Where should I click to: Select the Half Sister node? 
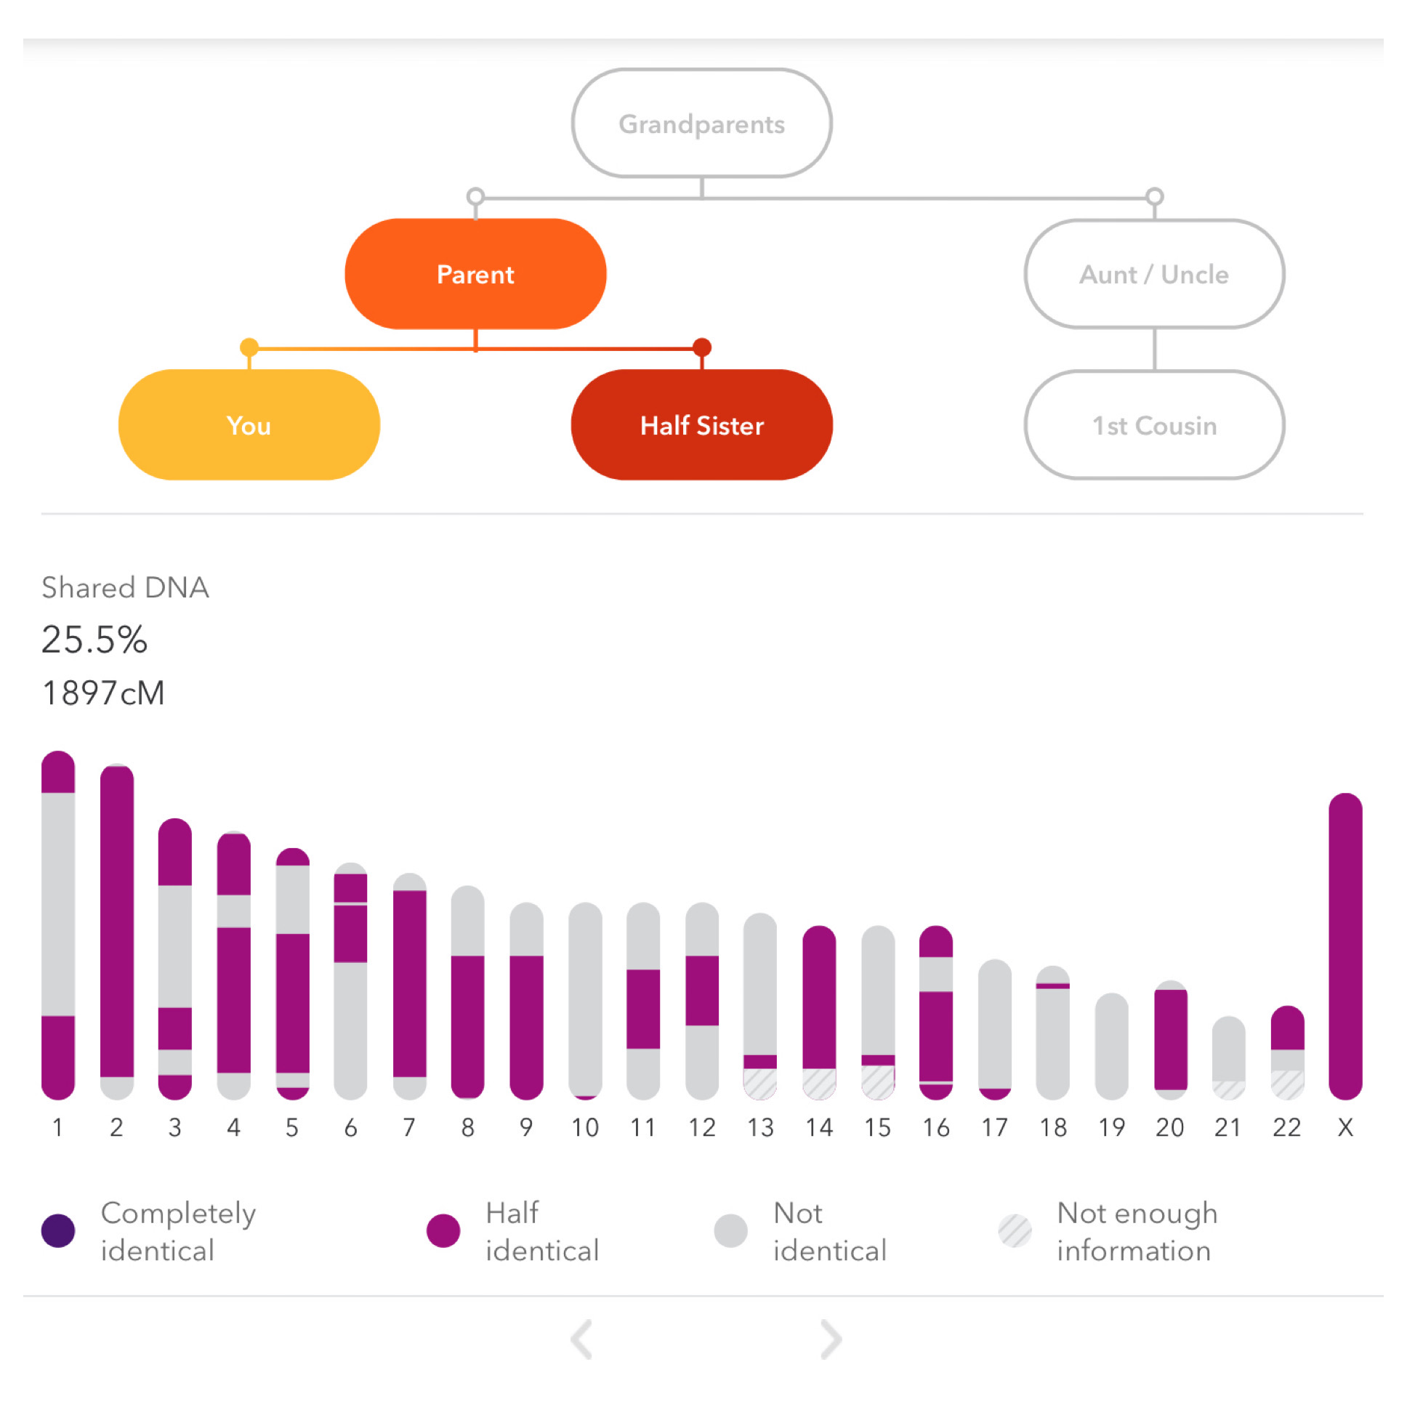click(x=701, y=424)
